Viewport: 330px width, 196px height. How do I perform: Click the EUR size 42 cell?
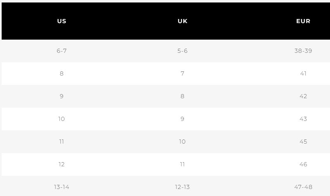point(303,96)
